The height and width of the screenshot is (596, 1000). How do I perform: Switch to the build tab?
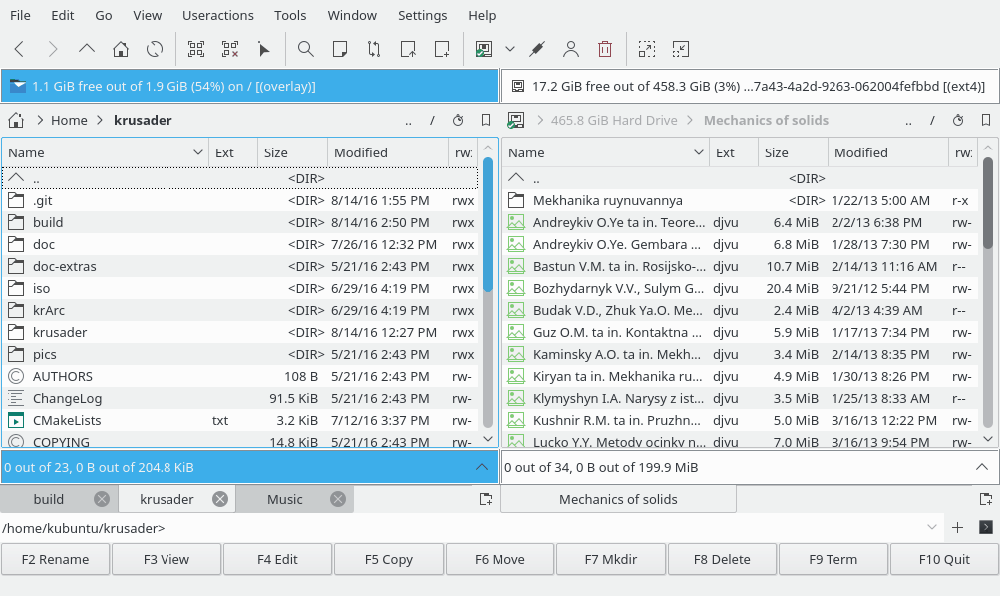tap(48, 499)
